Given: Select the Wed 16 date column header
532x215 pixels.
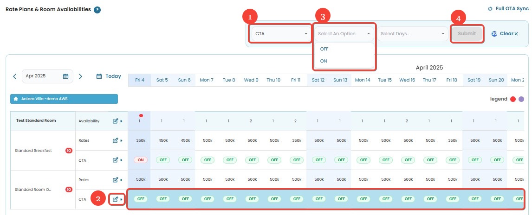Looking at the screenshot, I should coord(407,80).
